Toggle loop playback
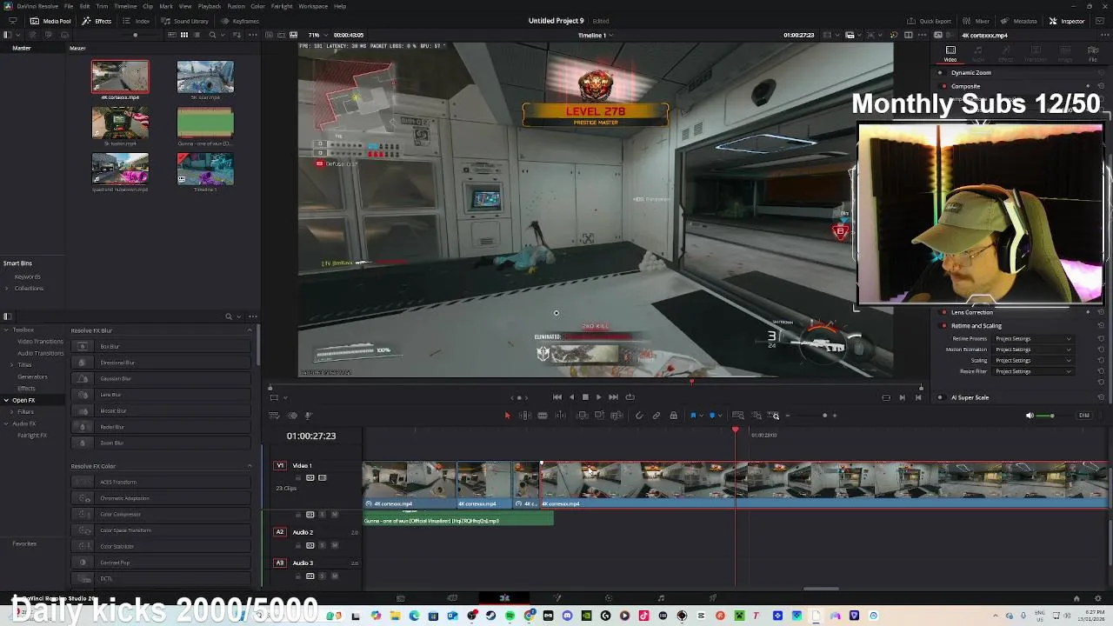 (630, 397)
